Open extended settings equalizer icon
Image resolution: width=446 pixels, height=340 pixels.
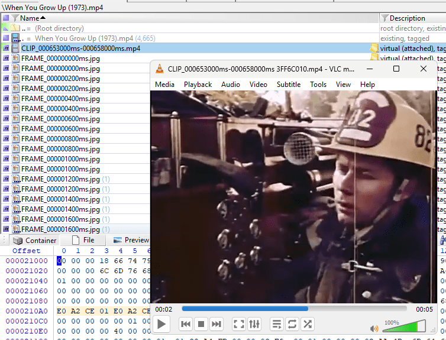[254, 324]
